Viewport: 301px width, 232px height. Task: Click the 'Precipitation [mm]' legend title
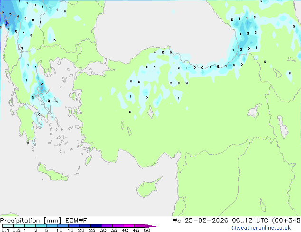31,221
